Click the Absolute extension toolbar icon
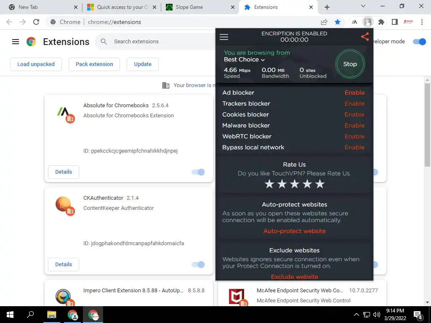 click(354, 22)
